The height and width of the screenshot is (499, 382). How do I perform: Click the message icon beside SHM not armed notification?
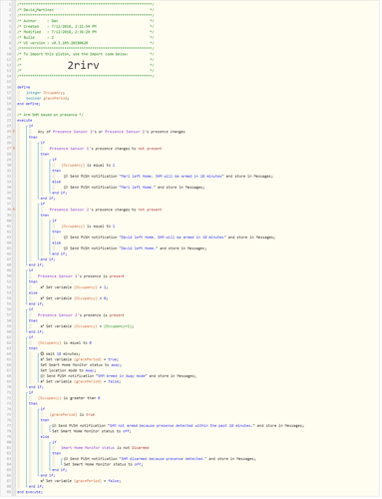(x=54, y=425)
